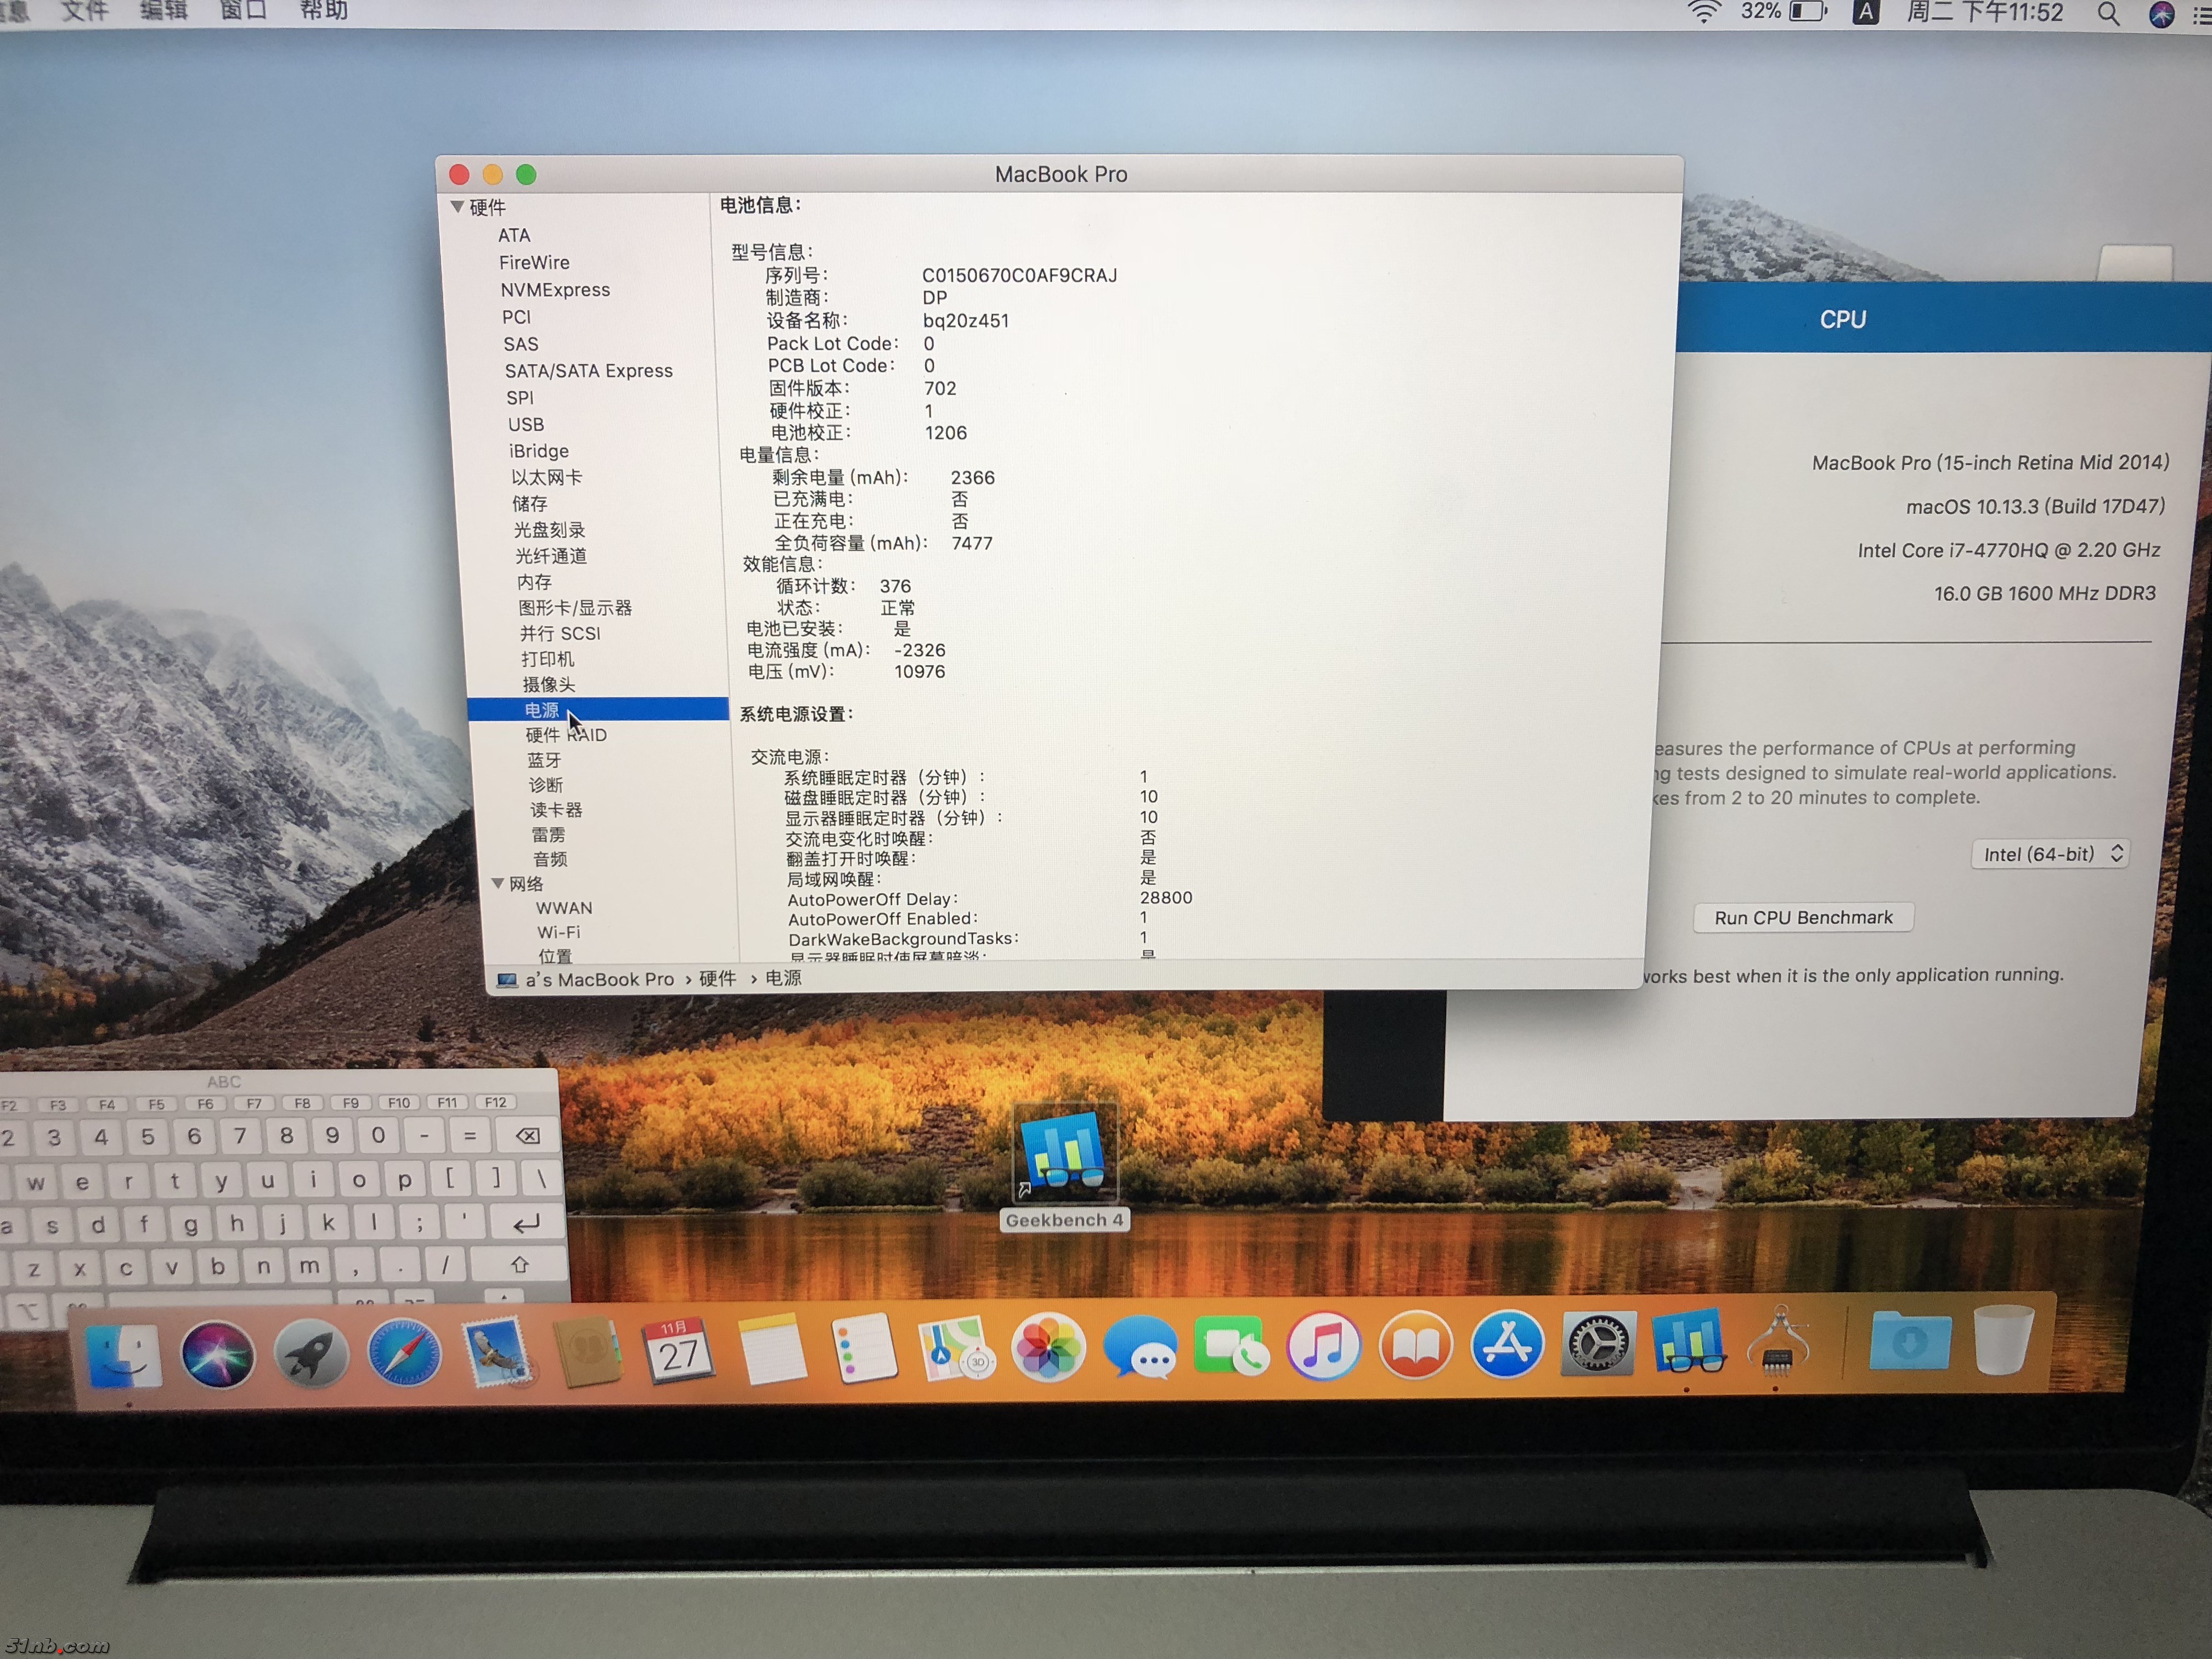Collapse the 硬件 hardware tree section
Image resolution: width=2212 pixels, height=1659 pixels.
(457, 207)
